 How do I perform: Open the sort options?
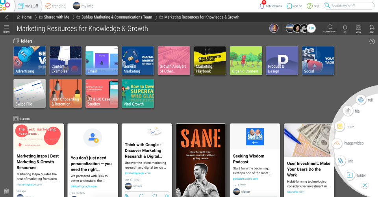[372, 28]
